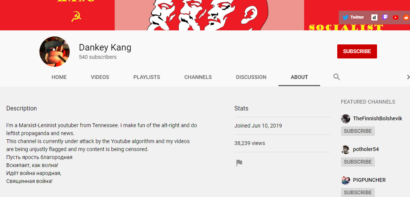The image size is (410, 197).
Task: Click "Joined Jun 10, 2019" stat
Action: point(258,126)
